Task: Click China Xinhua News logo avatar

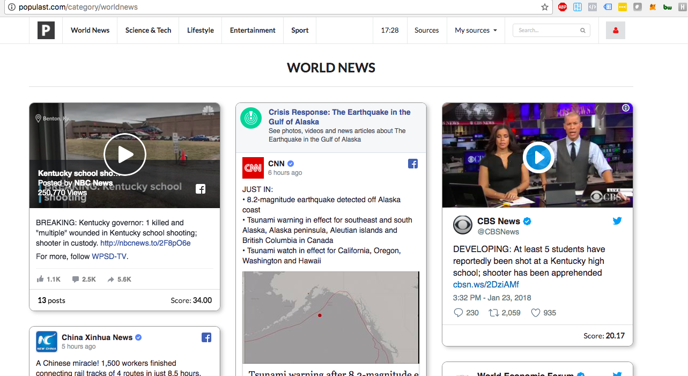Action: 47,342
